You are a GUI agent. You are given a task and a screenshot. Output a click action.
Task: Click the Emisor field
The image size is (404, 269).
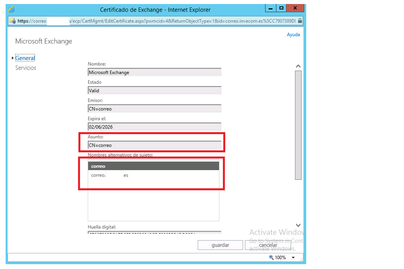(154, 109)
